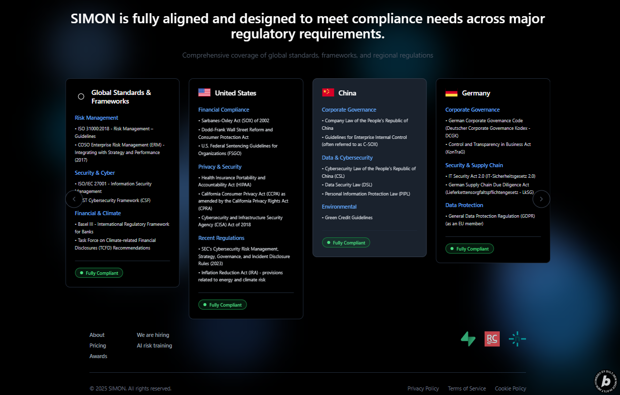Open the AI risk training link
This screenshot has width=620, height=395.
click(x=155, y=345)
